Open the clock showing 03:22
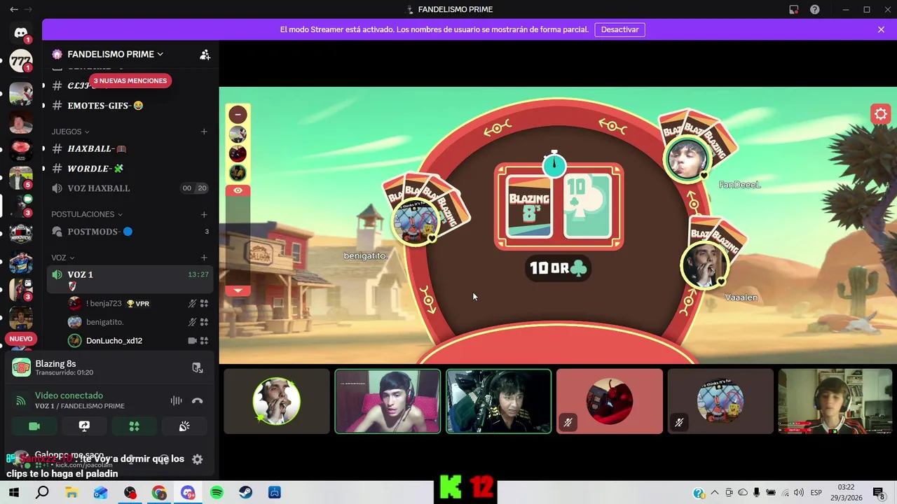Image resolution: width=897 pixels, height=504 pixels. (x=846, y=492)
